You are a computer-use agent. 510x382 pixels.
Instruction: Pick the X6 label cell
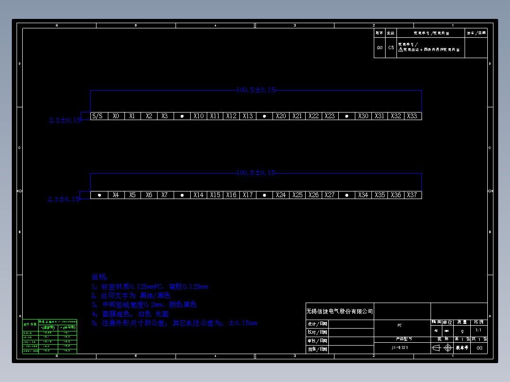[x=149, y=195]
